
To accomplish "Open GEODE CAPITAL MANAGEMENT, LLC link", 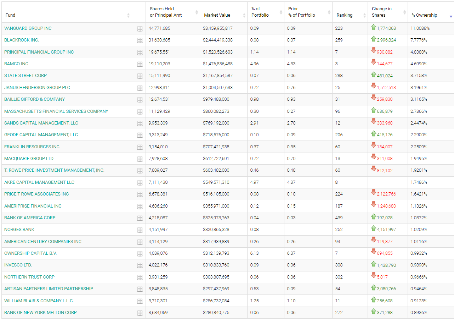I will pyautogui.click(x=41, y=135).
